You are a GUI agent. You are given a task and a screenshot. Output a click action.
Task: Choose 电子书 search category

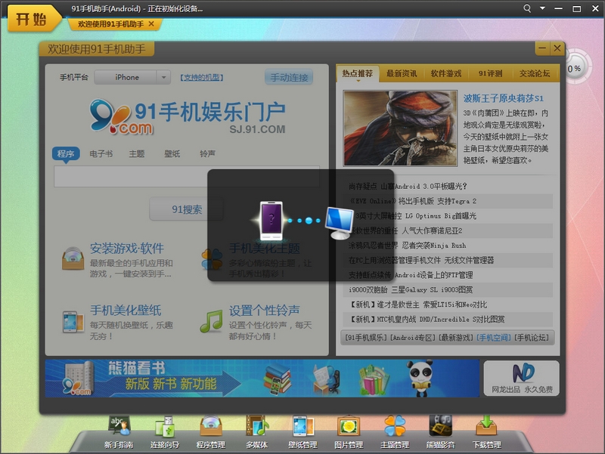click(101, 153)
